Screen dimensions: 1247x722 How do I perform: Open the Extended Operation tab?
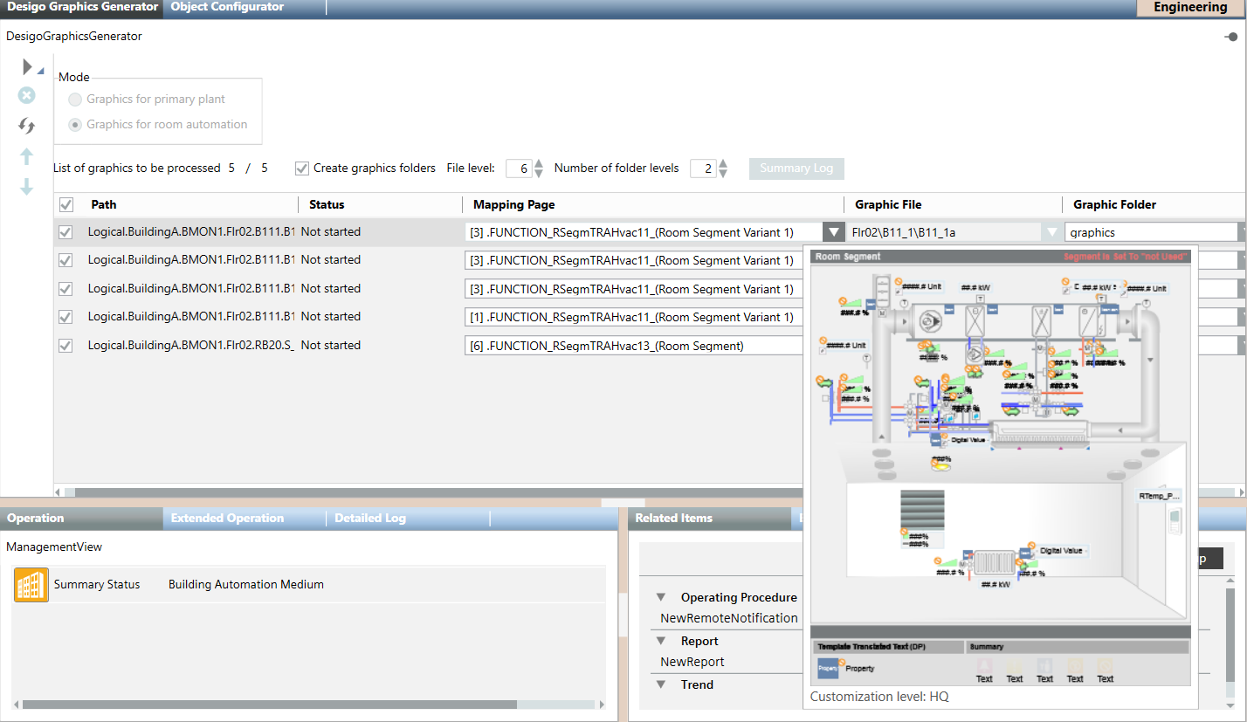tap(227, 519)
